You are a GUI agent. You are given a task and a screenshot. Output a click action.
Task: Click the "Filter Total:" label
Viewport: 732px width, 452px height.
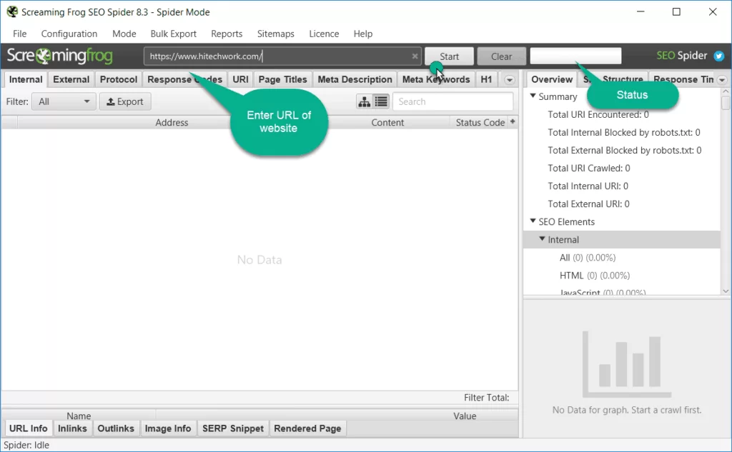pos(486,398)
